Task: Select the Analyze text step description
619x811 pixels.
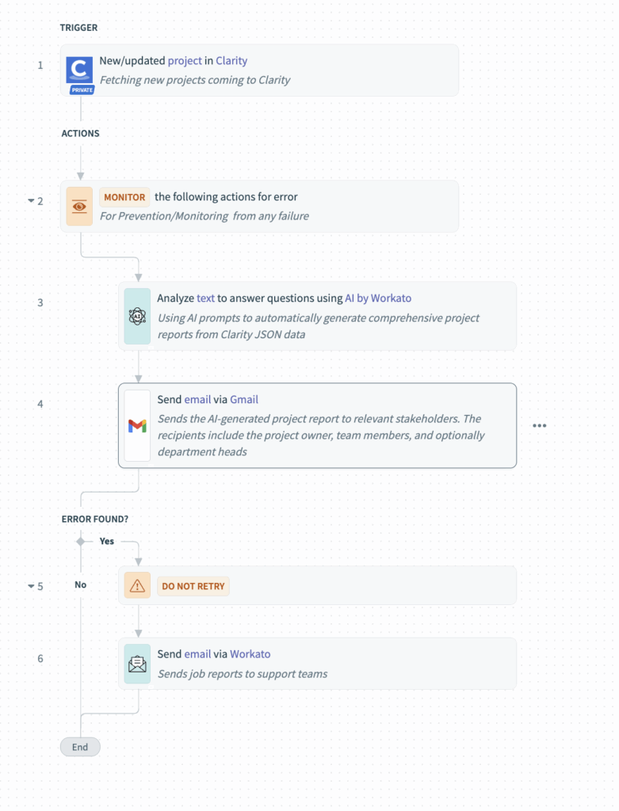Action: 318,326
